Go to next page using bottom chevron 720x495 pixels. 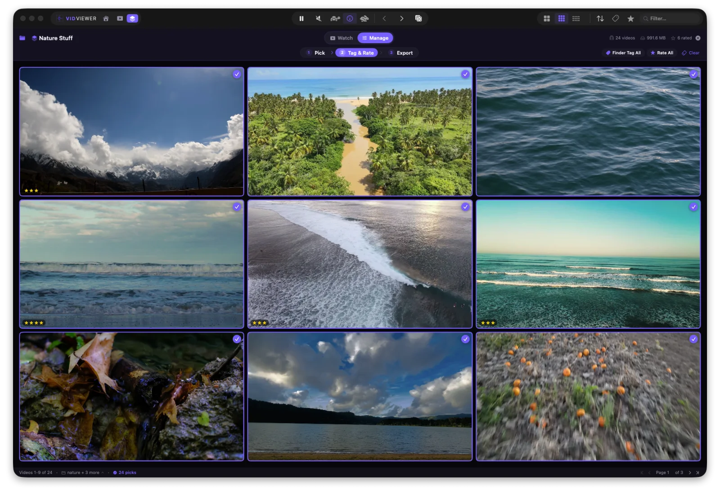[x=690, y=473]
